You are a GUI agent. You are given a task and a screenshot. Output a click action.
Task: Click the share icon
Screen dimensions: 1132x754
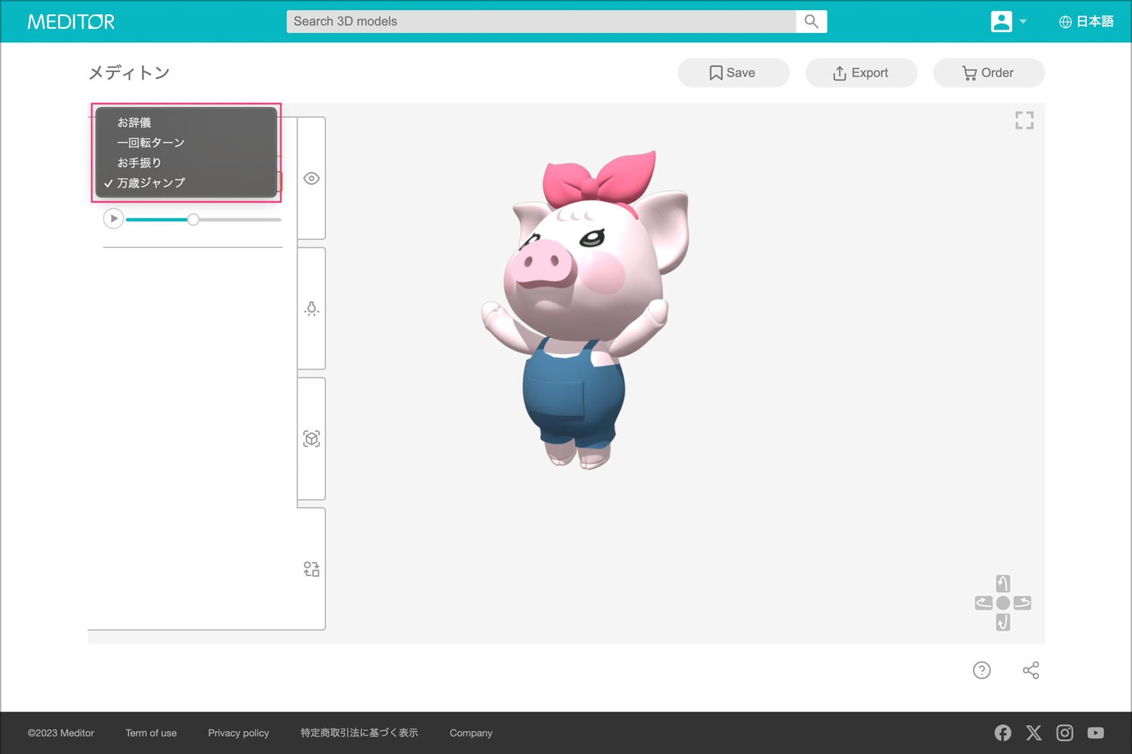tap(1030, 670)
